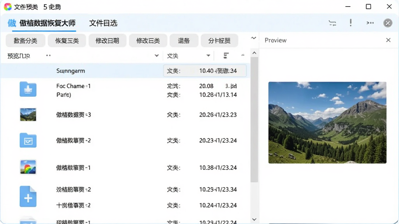Select the 傲植数据贾-3 file name
The image size is (399, 224).
tap(74, 115)
